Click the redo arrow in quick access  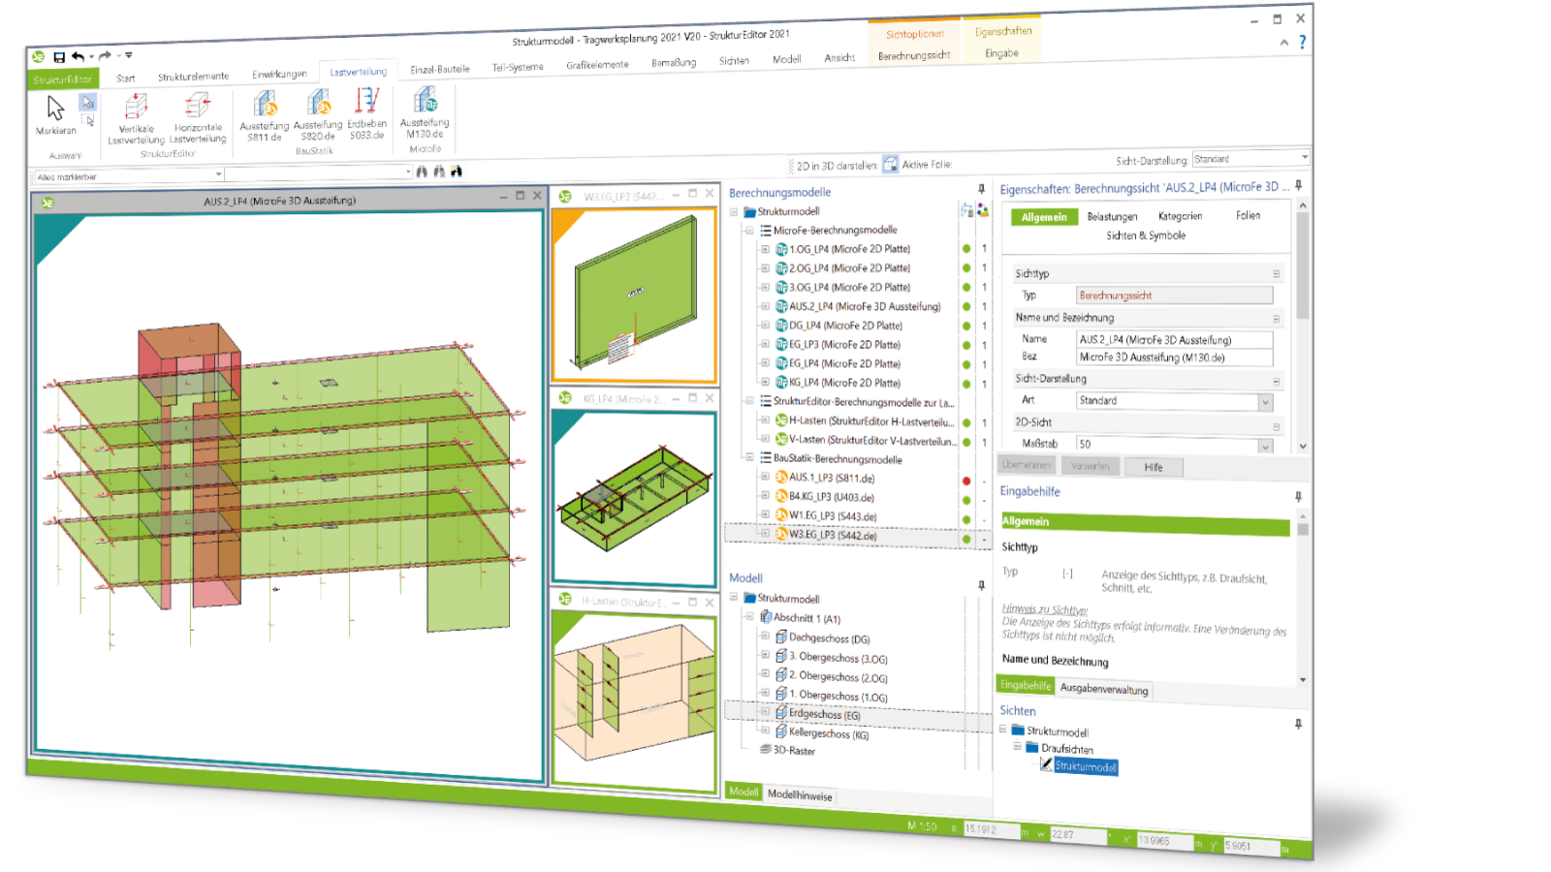(104, 56)
